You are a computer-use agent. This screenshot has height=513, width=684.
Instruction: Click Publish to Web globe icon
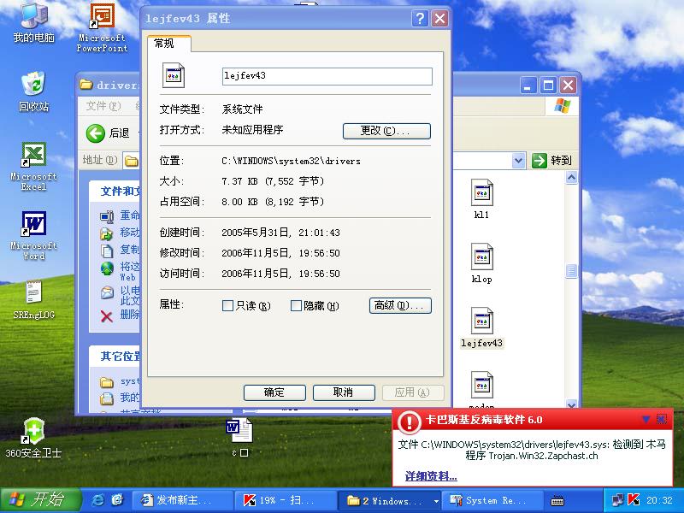pos(107,268)
